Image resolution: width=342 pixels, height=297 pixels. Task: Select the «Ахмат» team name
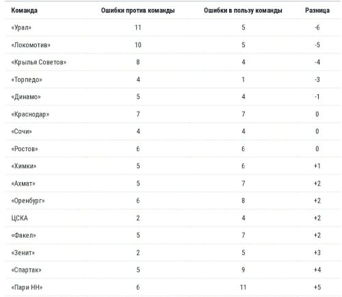click(x=23, y=183)
